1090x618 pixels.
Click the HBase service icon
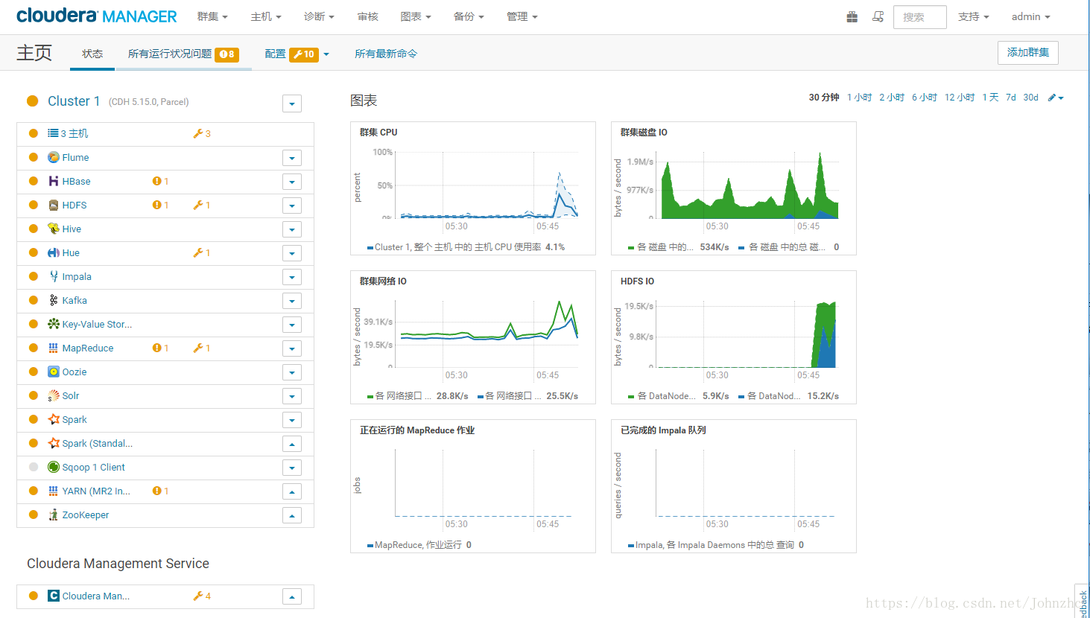pos(54,181)
